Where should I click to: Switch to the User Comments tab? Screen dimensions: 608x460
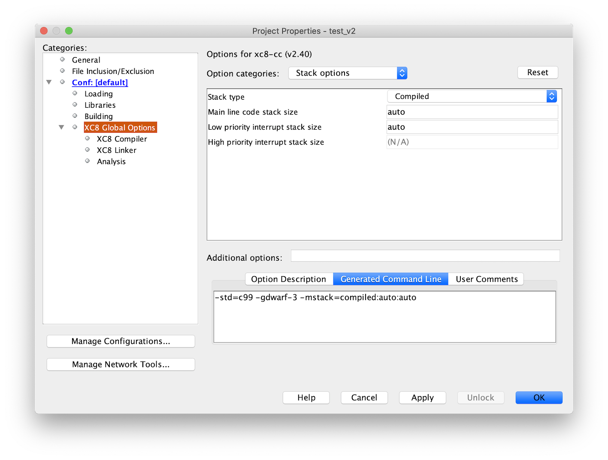[486, 279]
